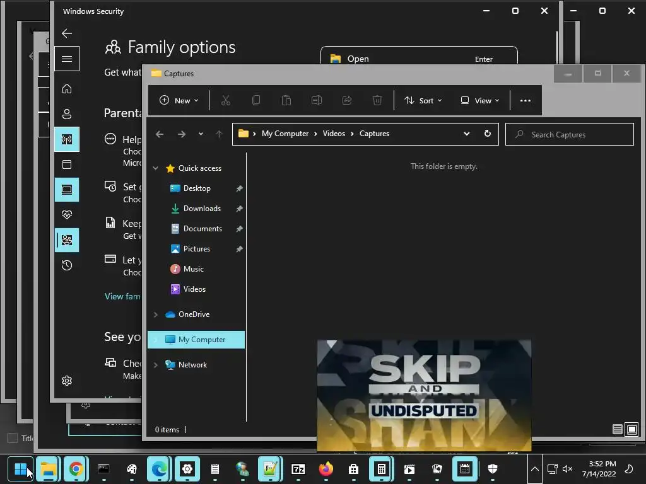Go forward in Captures explorer window
The width and height of the screenshot is (646, 484).
181,134
